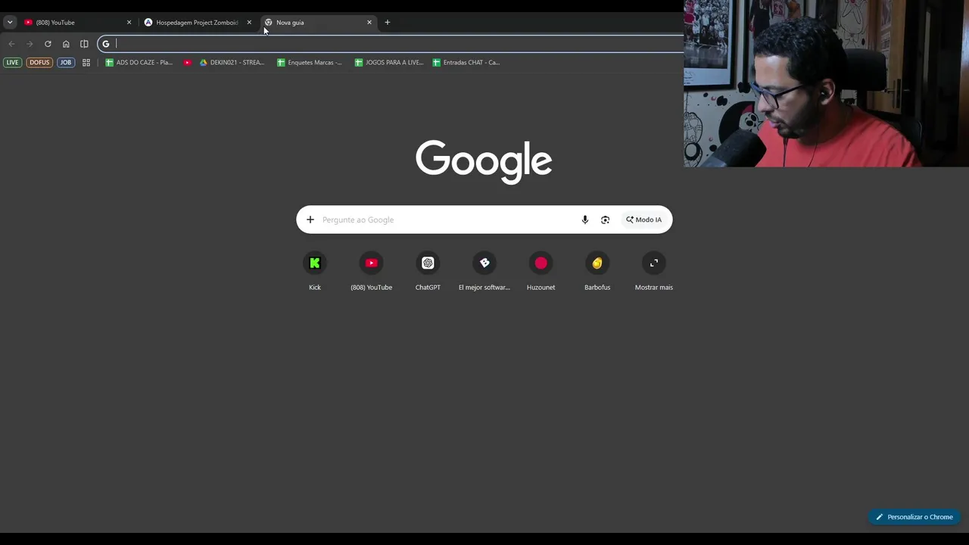Open the Enquetes Marcas bookmark
This screenshot has width=969, height=545.
point(310,63)
